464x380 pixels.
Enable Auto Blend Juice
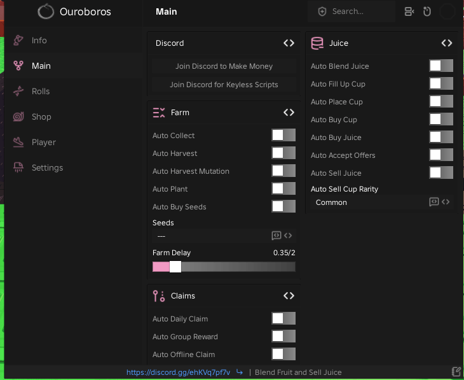tap(441, 66)
